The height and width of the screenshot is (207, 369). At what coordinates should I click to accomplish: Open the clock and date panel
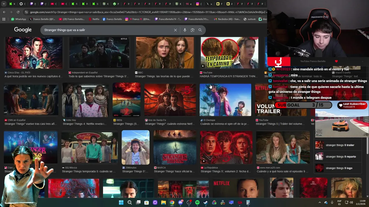point(362,202)
